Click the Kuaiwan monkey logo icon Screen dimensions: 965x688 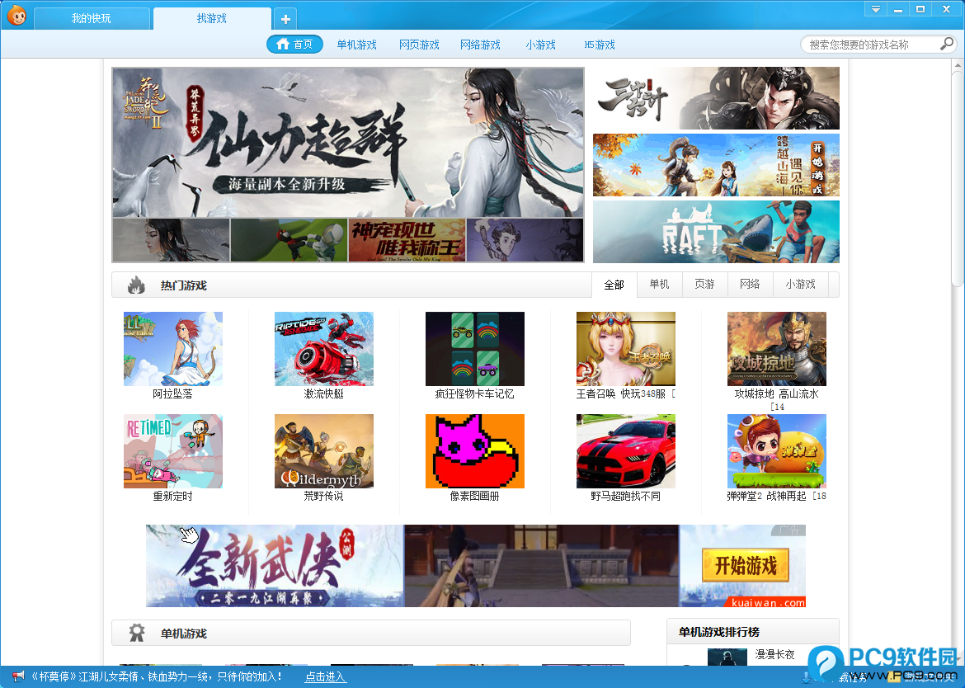click(16, 16)
